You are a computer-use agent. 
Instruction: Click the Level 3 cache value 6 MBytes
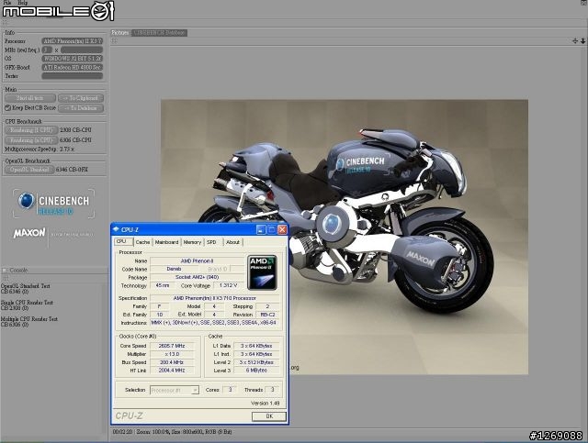pyautogui.click(x=256, y=371)
